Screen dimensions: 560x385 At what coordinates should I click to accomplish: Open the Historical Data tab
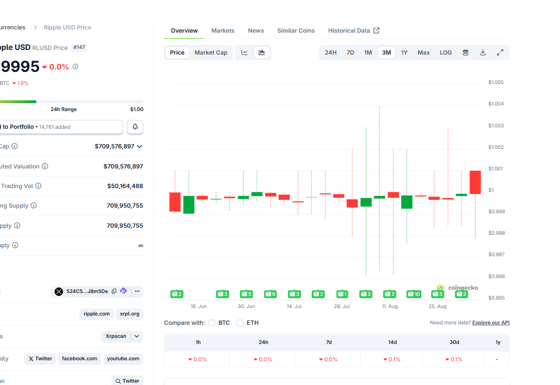pyautogui.click(x=354, y=30)
